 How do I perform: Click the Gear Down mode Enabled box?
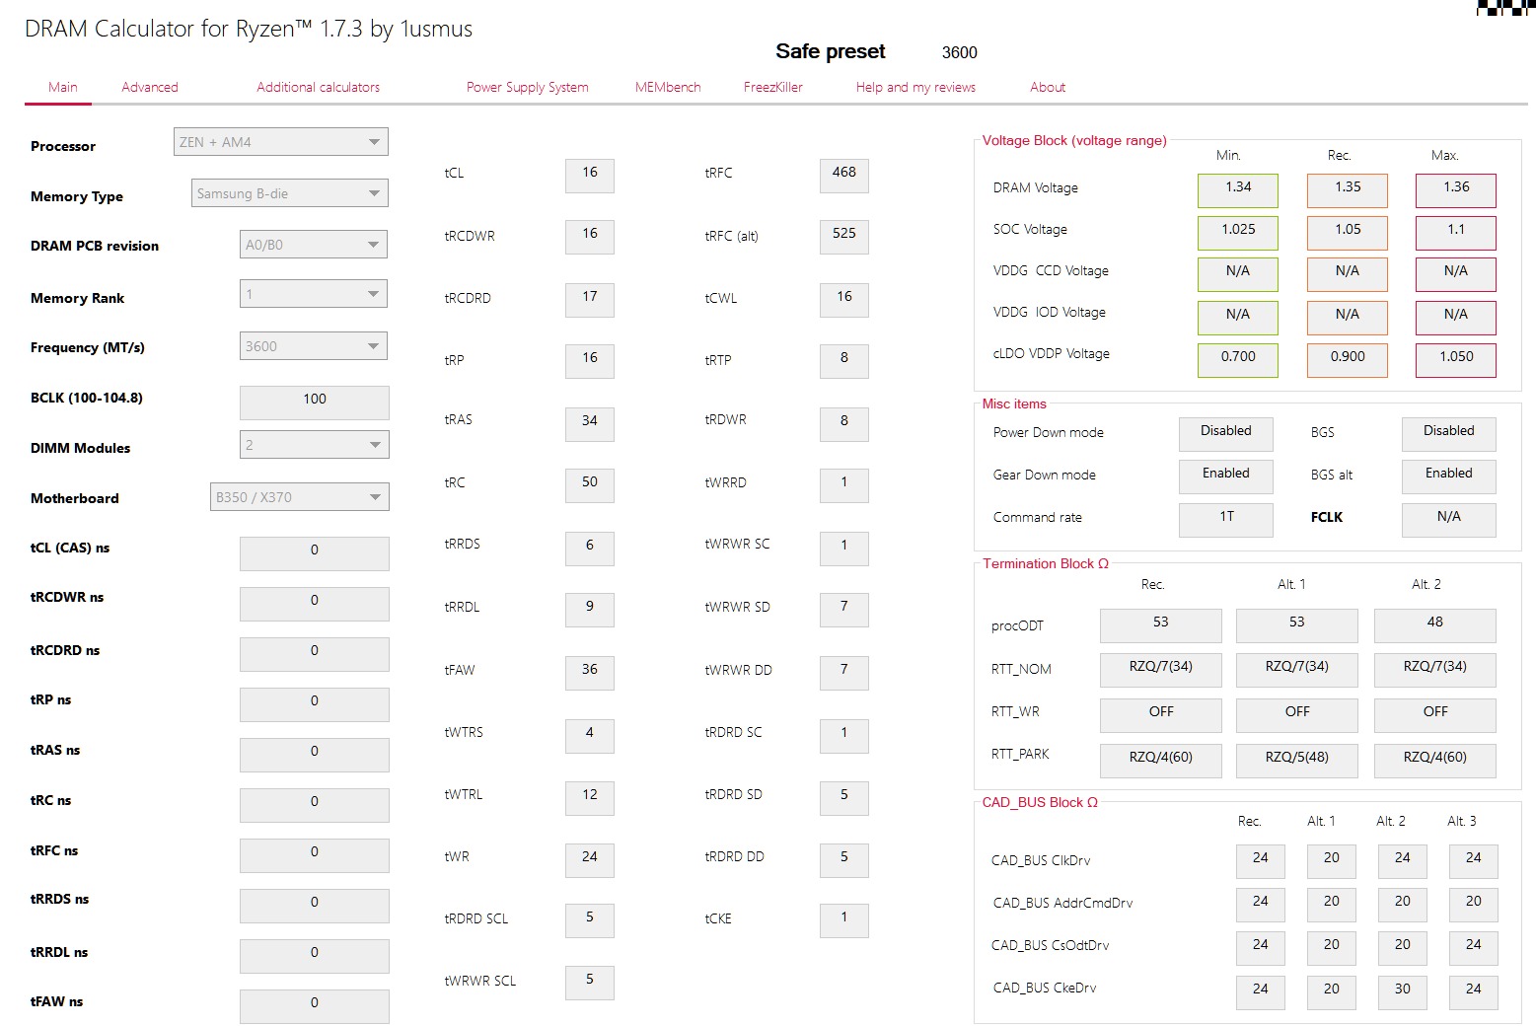tap(1226, 476)
